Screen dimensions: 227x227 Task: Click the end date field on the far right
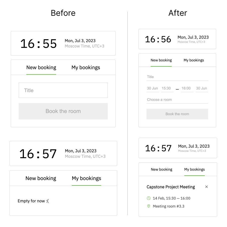201,88
